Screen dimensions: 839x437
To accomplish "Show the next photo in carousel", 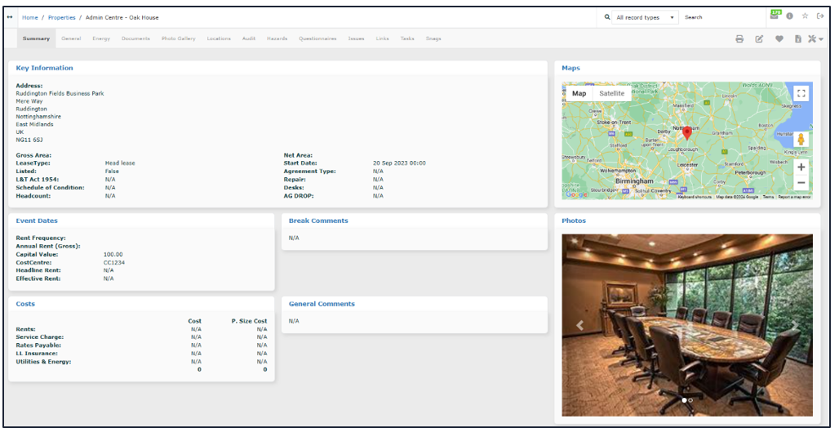I will click(795, 325).
